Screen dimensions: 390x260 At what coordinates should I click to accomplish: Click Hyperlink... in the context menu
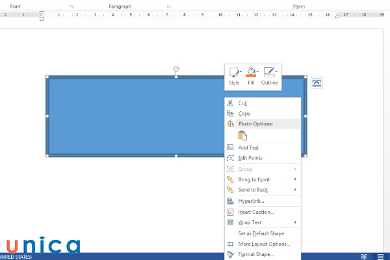[251, 201]
